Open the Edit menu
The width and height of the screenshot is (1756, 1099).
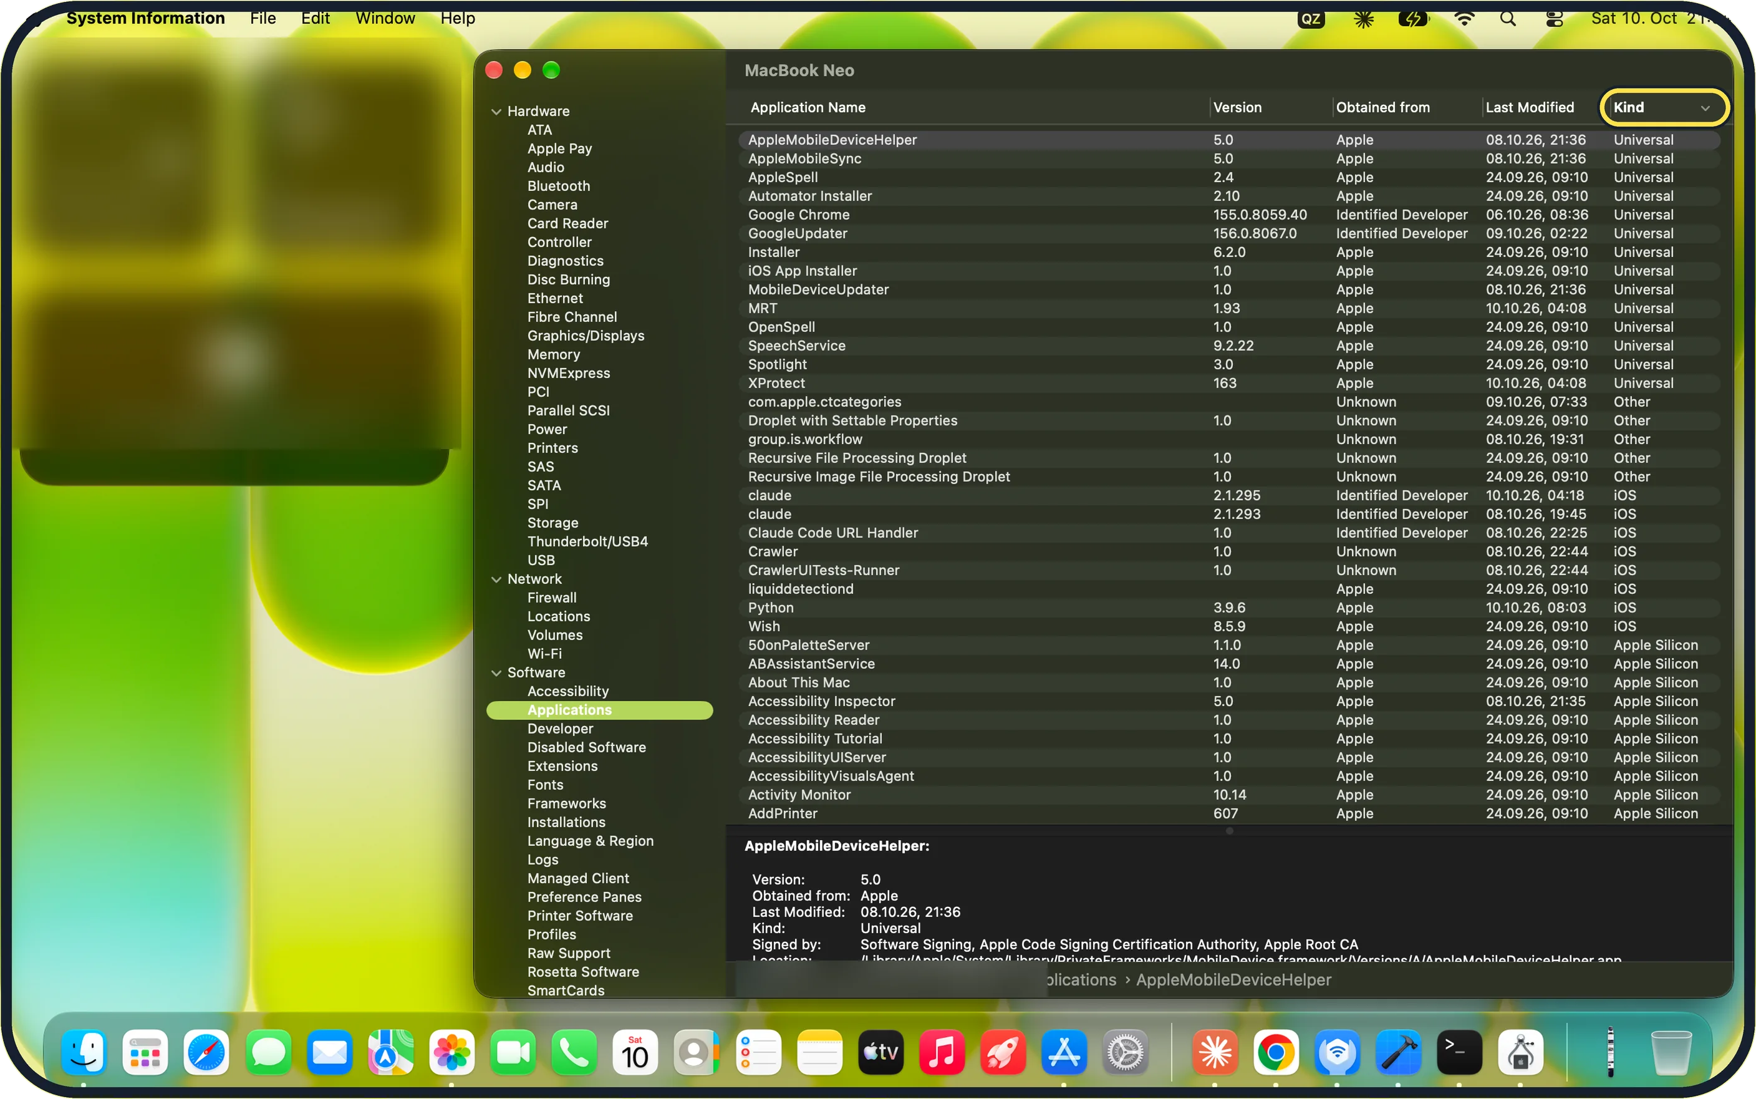[316, 18]
